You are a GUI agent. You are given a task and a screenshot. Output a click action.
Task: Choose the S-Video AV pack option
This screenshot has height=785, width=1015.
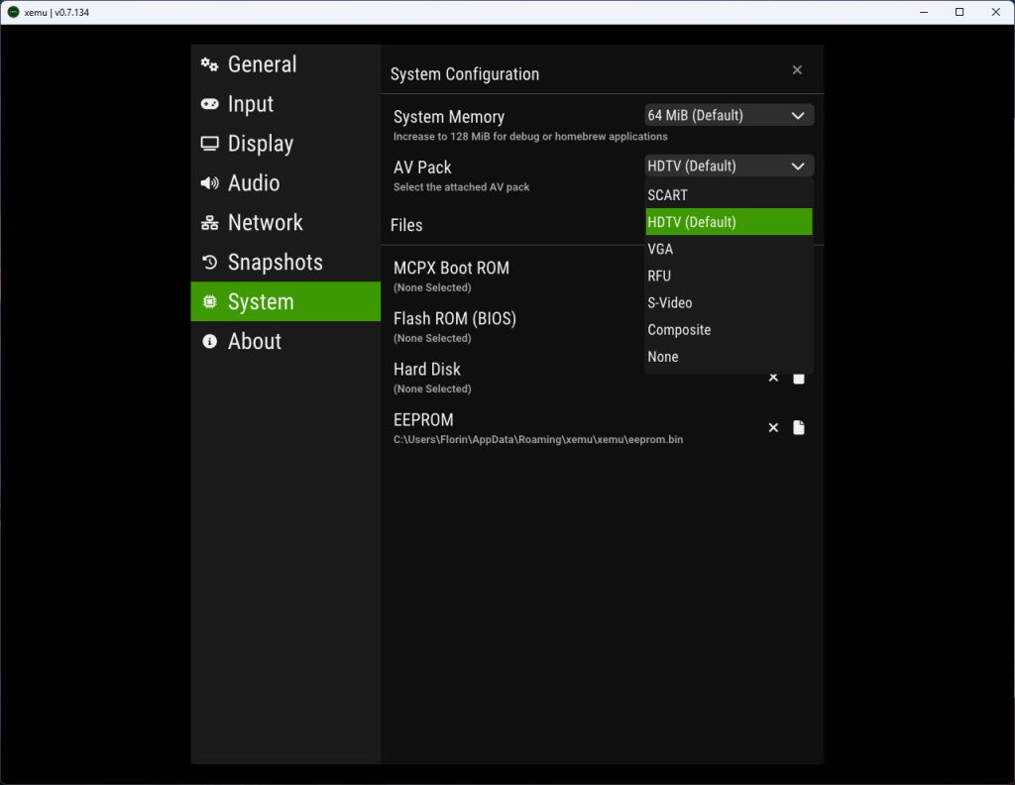coord(729,303)
